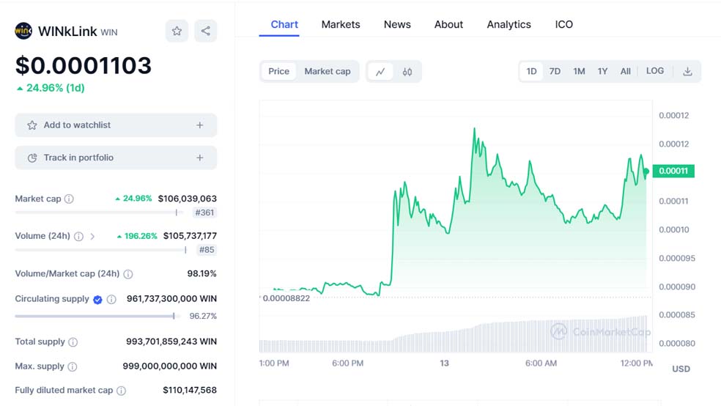Expand Track in portfolio plus
Viewport: 721px width, 406px height.
[199, 158]
